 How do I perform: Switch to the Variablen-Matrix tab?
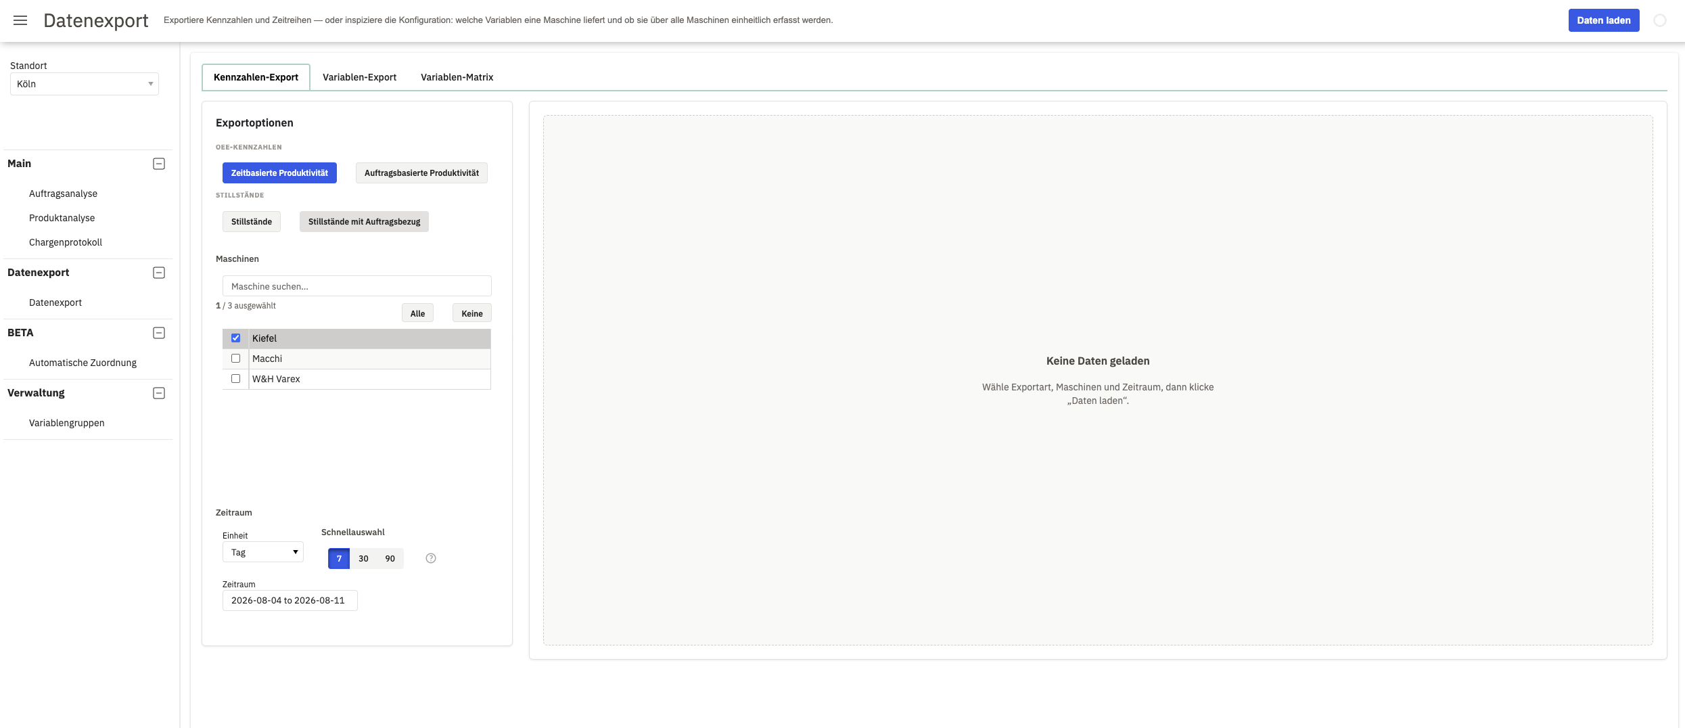pyautogui.click(x=457, y=77)
